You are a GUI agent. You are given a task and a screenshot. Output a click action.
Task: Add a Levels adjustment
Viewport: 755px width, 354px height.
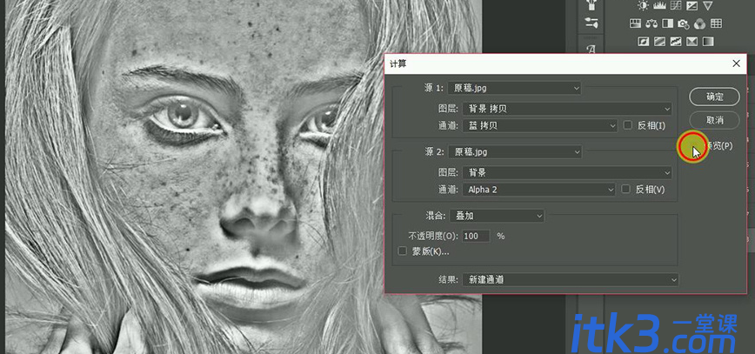tap(658, 6)
